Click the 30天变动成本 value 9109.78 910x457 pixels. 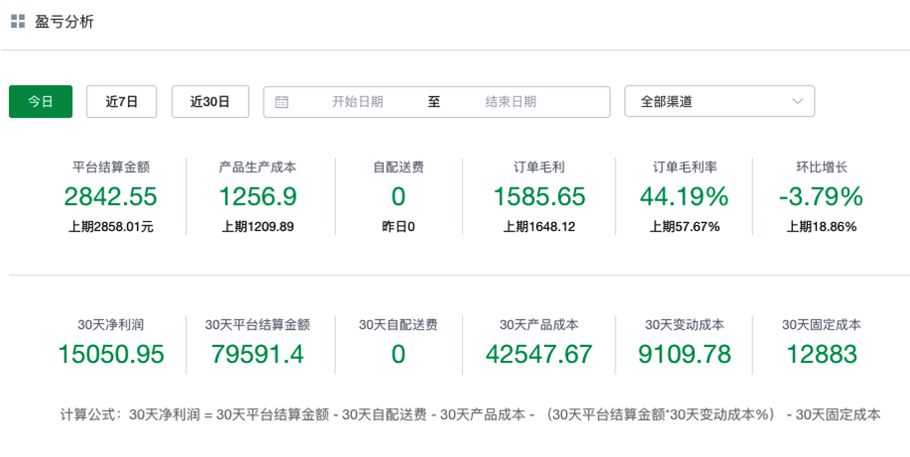pos(684,354)
